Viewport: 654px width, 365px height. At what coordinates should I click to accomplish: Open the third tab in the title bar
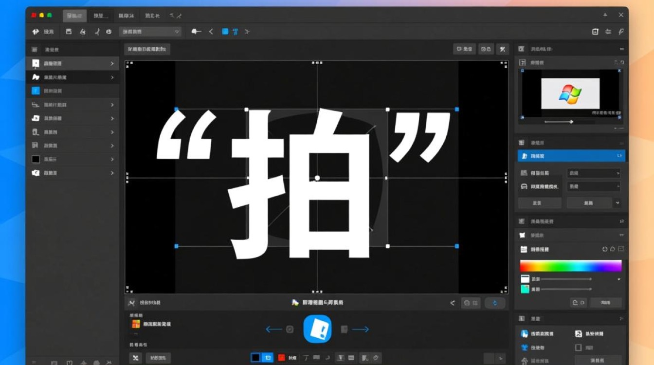point(127,16)
